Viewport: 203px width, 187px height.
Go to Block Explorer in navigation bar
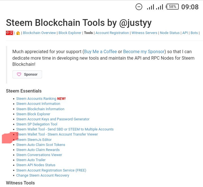[70, 33]
